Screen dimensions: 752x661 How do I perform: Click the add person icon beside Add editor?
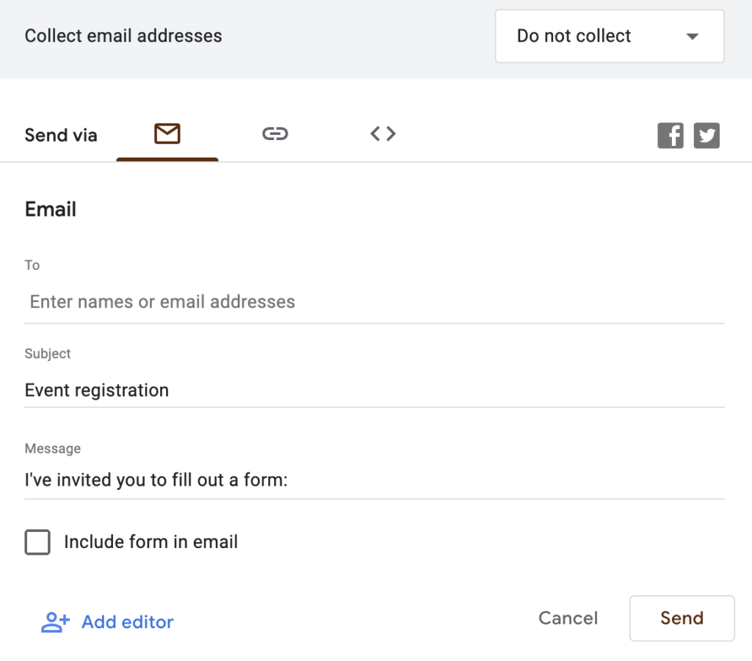click(x=54, y=621)
